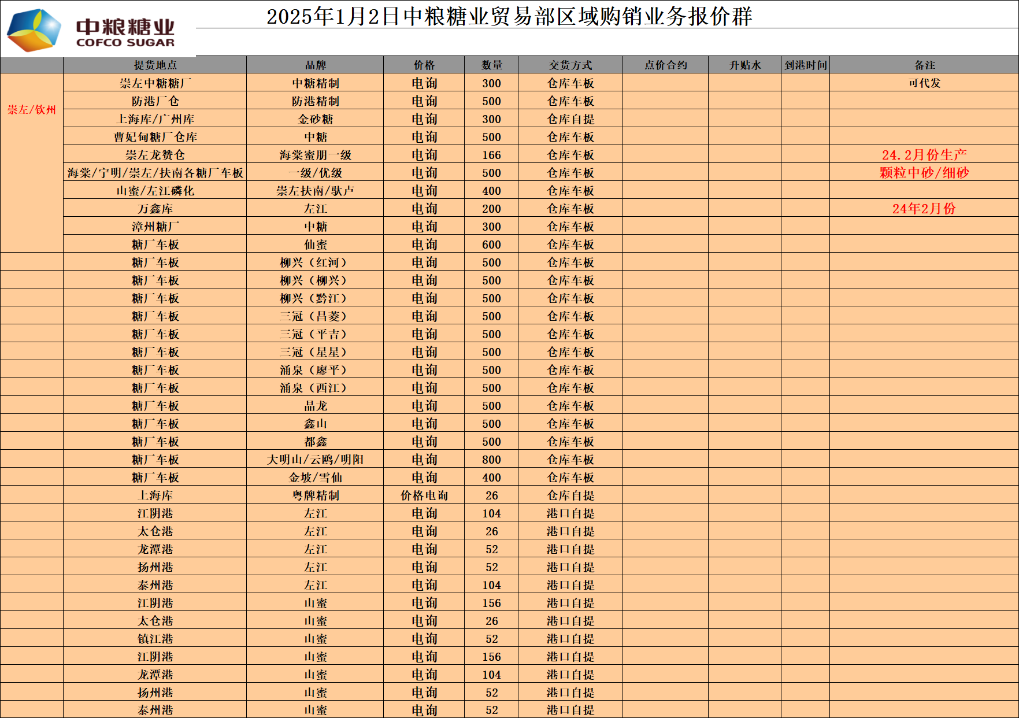Click the 升贴水 column header
The height and width of the screenshot is (718, 1019).
click(744, 65)
